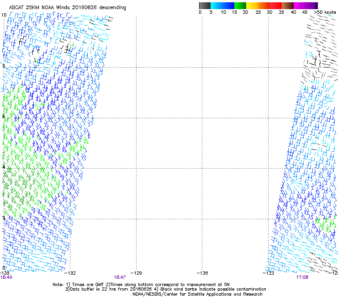Click the latitude label '10' on left axis
This screenshot has width=338, height=297.
point(4,15)
